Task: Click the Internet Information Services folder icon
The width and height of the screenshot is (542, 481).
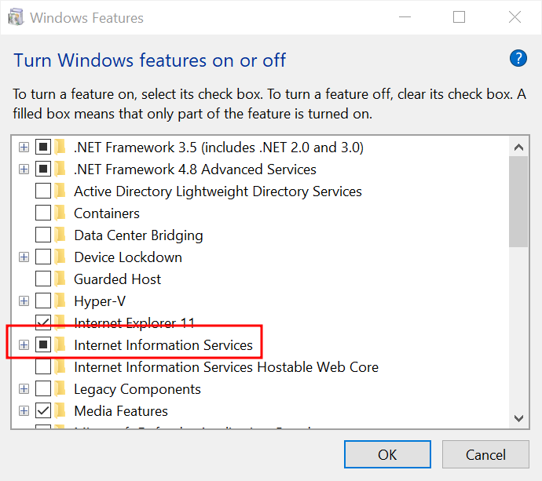Action: [x=60, y=345]
